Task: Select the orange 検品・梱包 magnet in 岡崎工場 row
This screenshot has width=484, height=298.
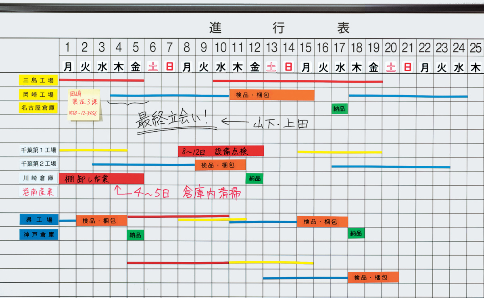Action: pos(271,95)
